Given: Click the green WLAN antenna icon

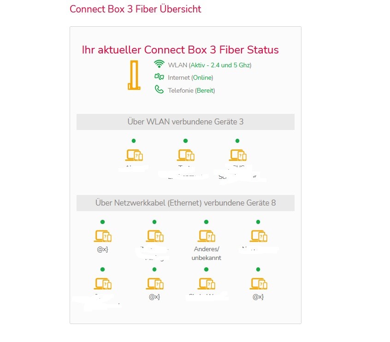Looking at the screenshot, I should click(159, 65).
